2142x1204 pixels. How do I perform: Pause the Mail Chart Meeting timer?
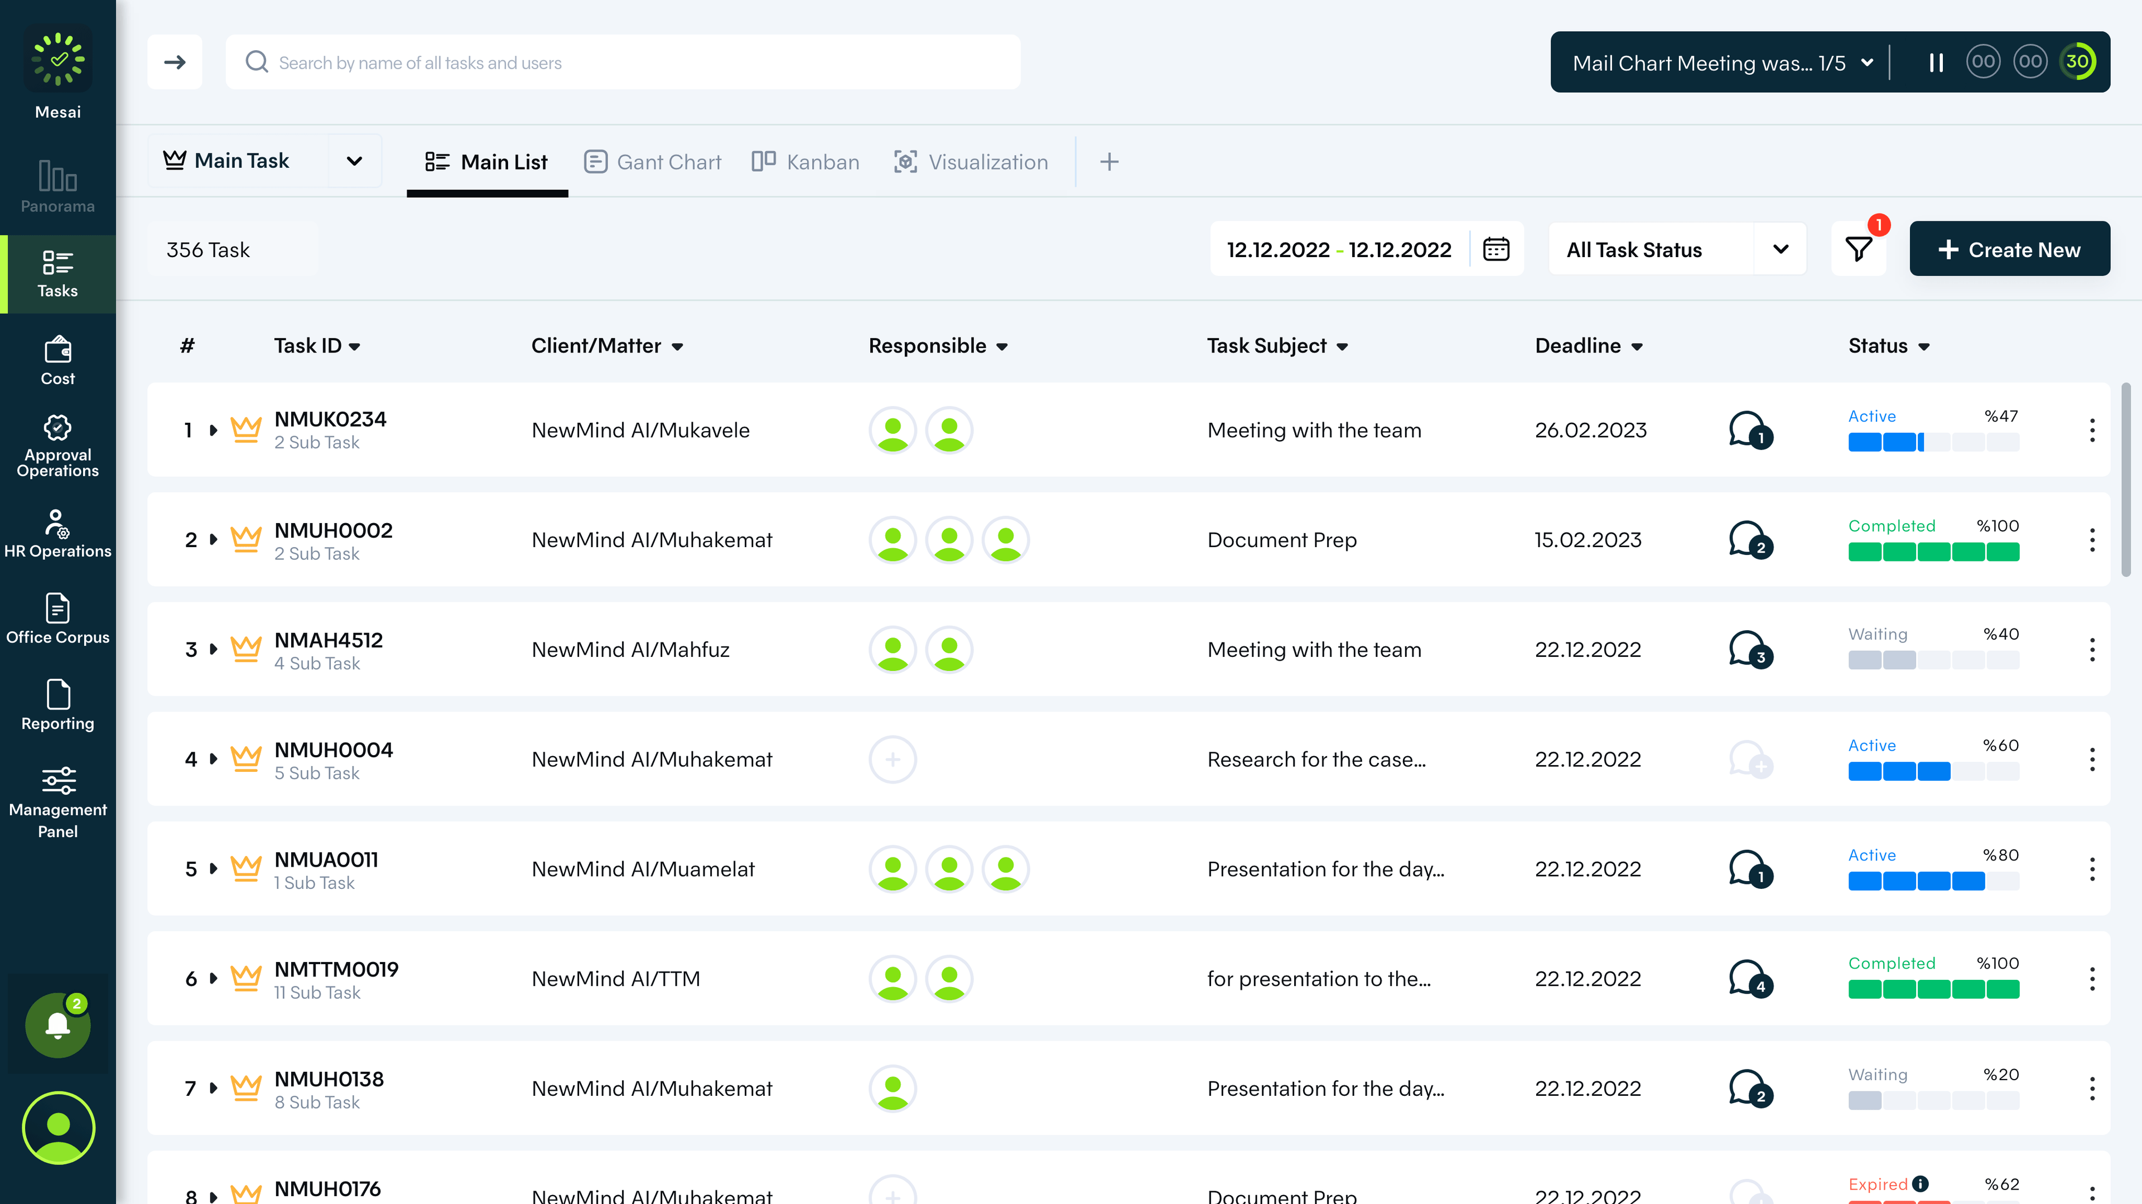click(1936, 62)
